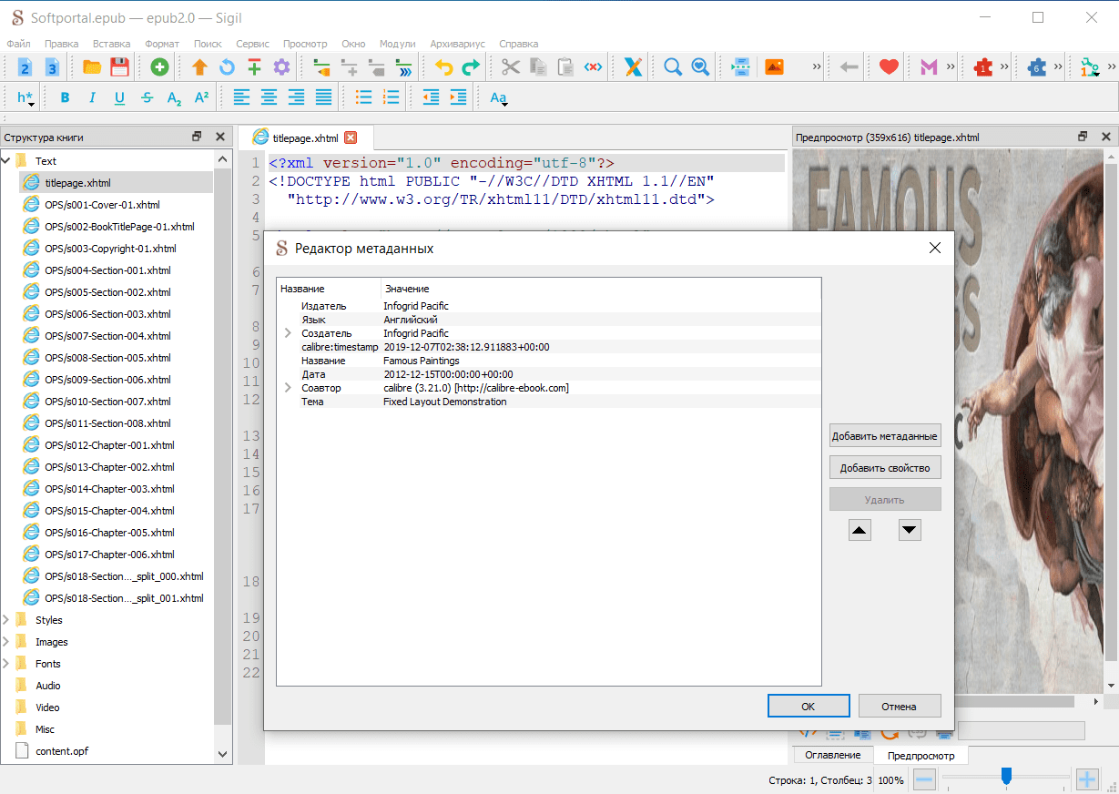Click the zoom slider handle in status bar
This screenshot has height=794, width=1119.
pyautogui.click(x=1006, y=776)
